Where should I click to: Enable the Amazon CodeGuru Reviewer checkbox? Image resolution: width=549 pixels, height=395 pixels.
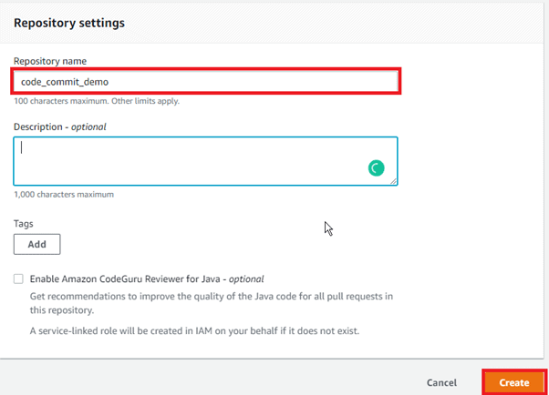[18, 279]
